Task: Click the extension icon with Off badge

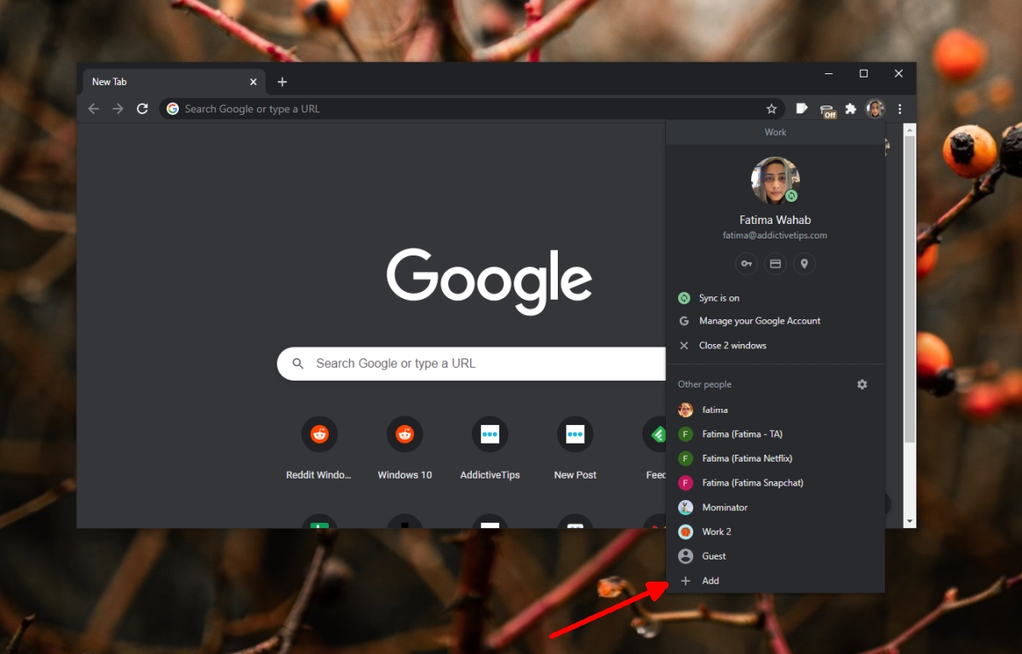Action: coord(827,110)
